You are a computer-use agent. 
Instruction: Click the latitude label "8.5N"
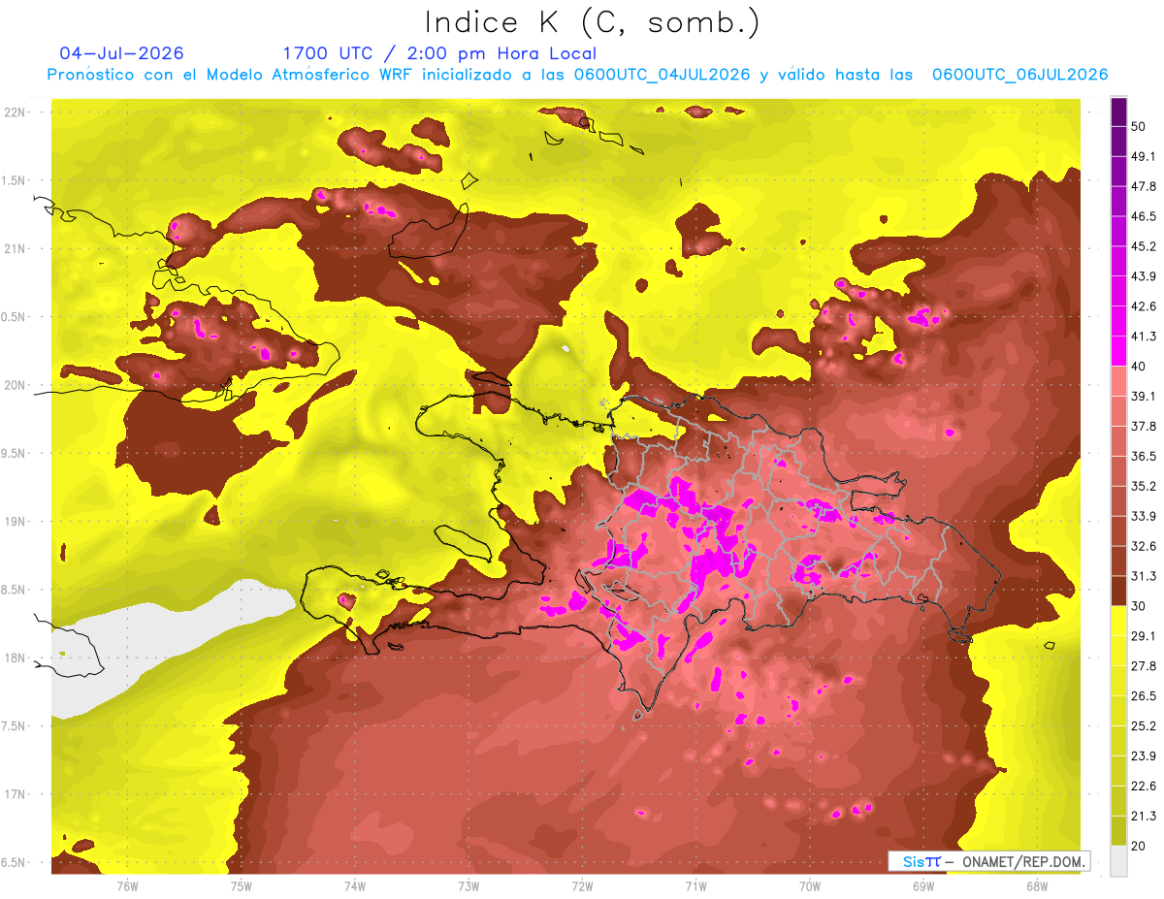[14, 590]
